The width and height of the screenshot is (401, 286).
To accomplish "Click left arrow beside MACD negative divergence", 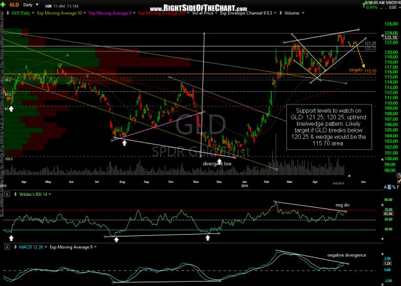I will pos(382,254).
